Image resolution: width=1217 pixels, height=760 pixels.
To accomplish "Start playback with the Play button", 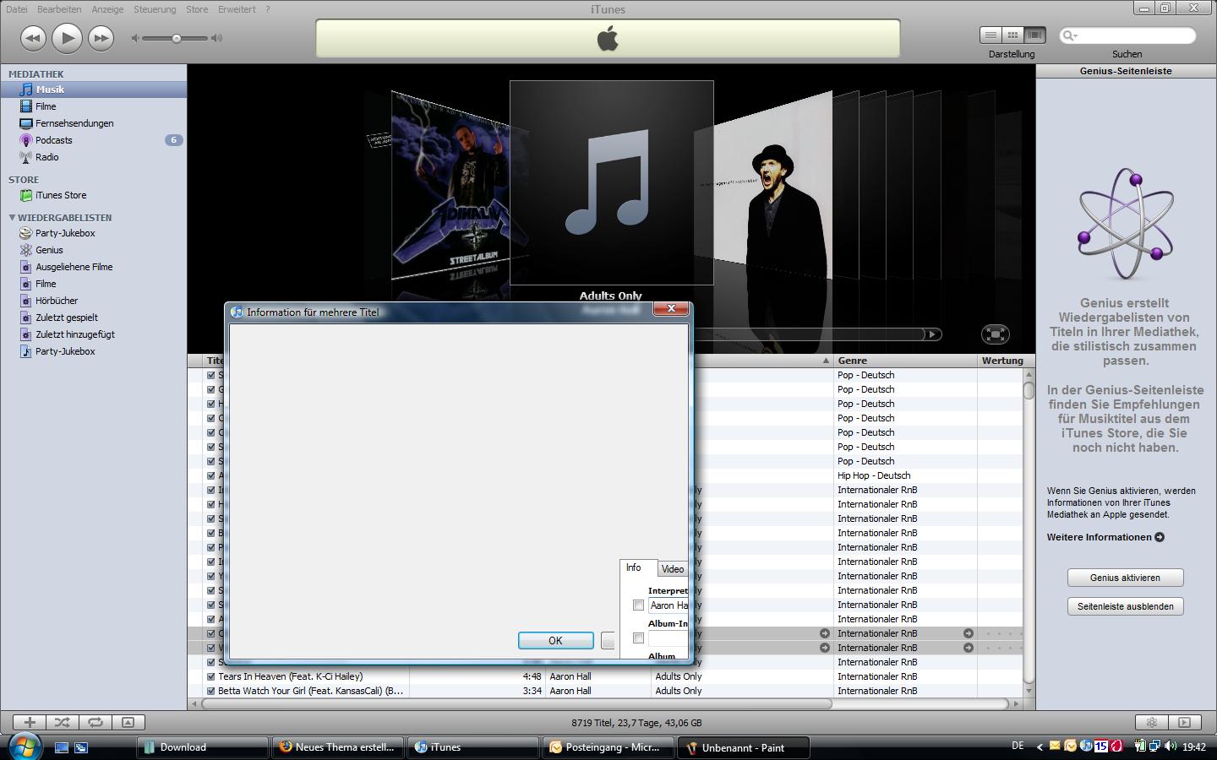I will click(x=67, y=37).
